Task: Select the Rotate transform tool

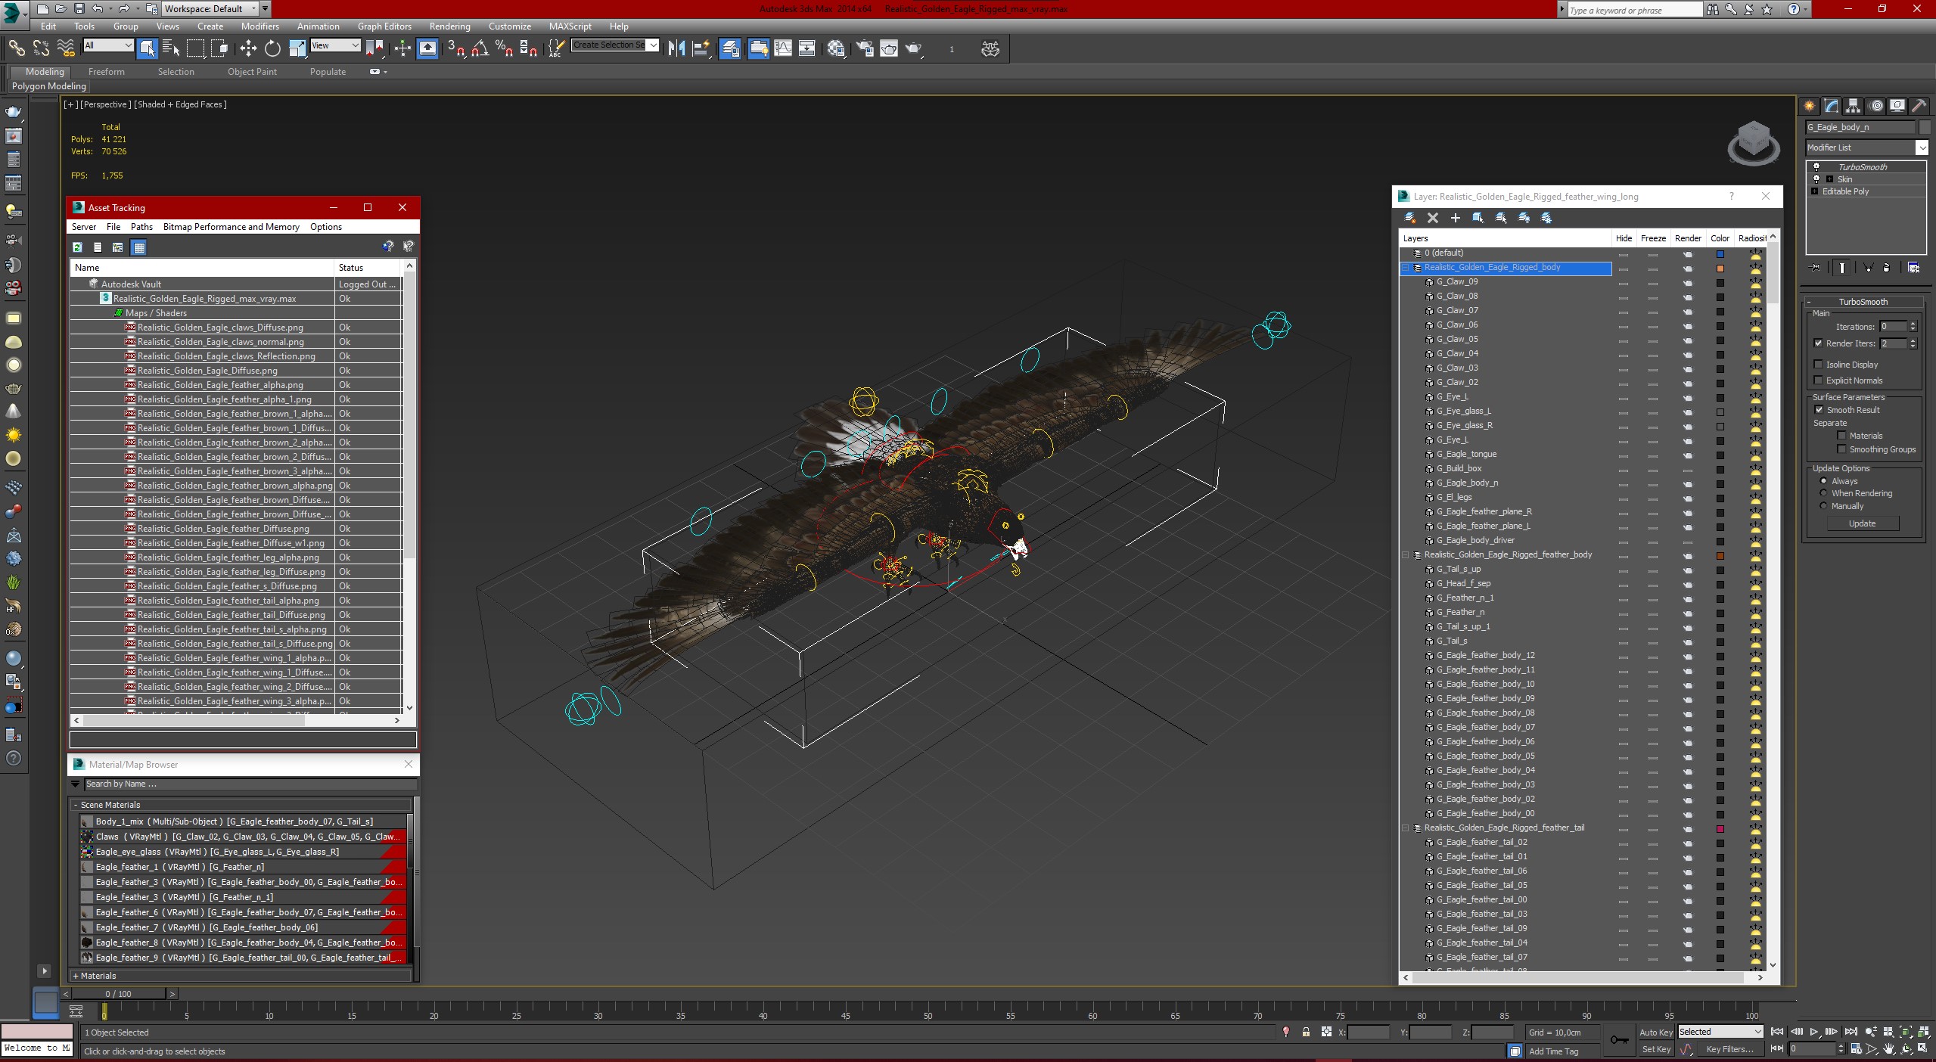Action: coord(272,49)
